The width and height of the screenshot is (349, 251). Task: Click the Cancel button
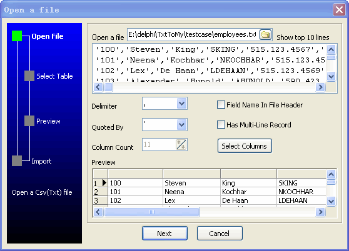click(x=220, y=234)
